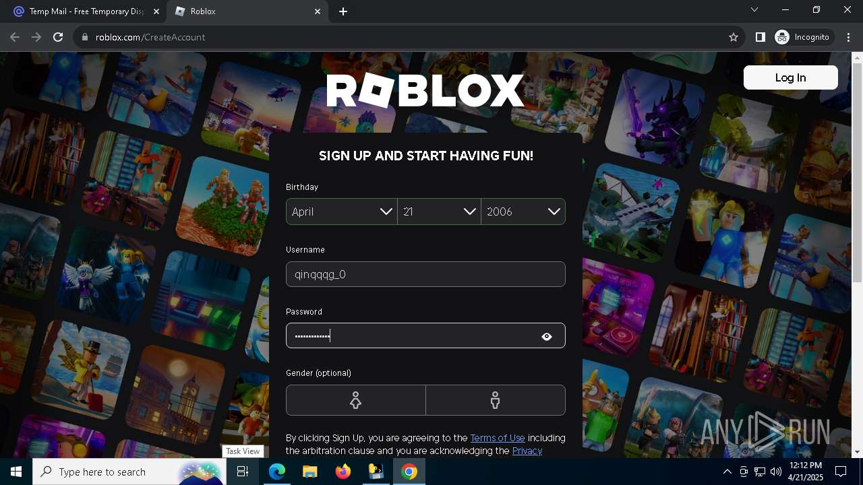View site information lock icon
Screen dimensions: 863x485
pyautogui.click(x=85, y=37)
